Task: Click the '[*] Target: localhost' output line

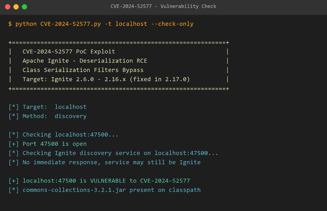Action: click(x=47, y=107)
